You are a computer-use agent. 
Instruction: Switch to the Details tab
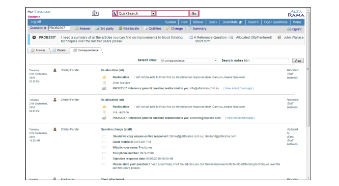click(x=59, y=51)
